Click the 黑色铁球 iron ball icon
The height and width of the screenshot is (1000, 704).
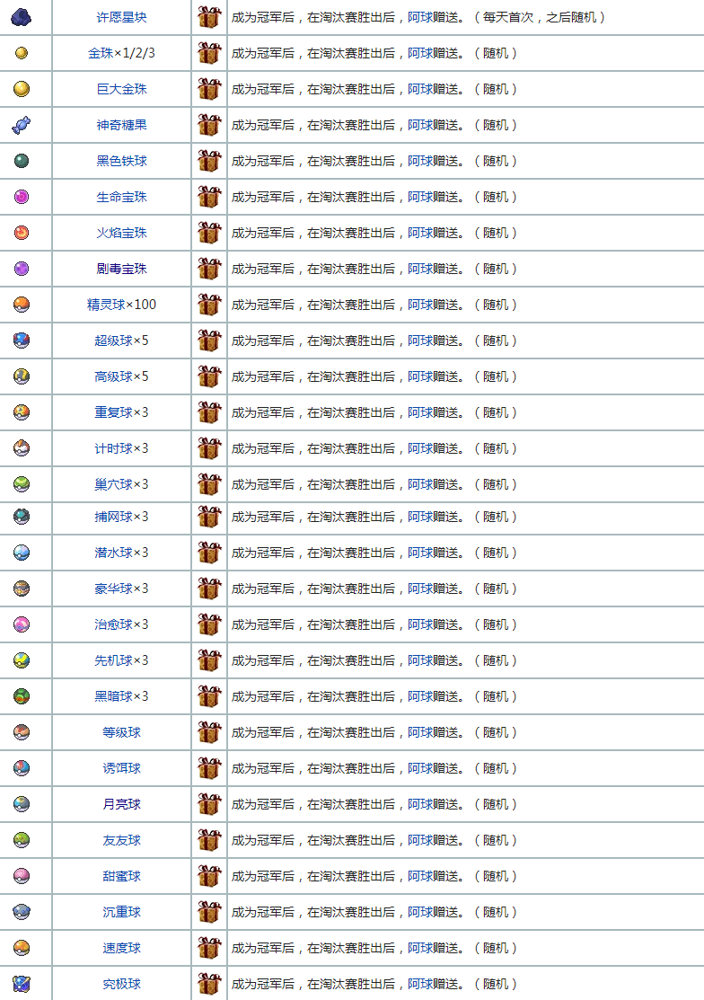(22, 161)
